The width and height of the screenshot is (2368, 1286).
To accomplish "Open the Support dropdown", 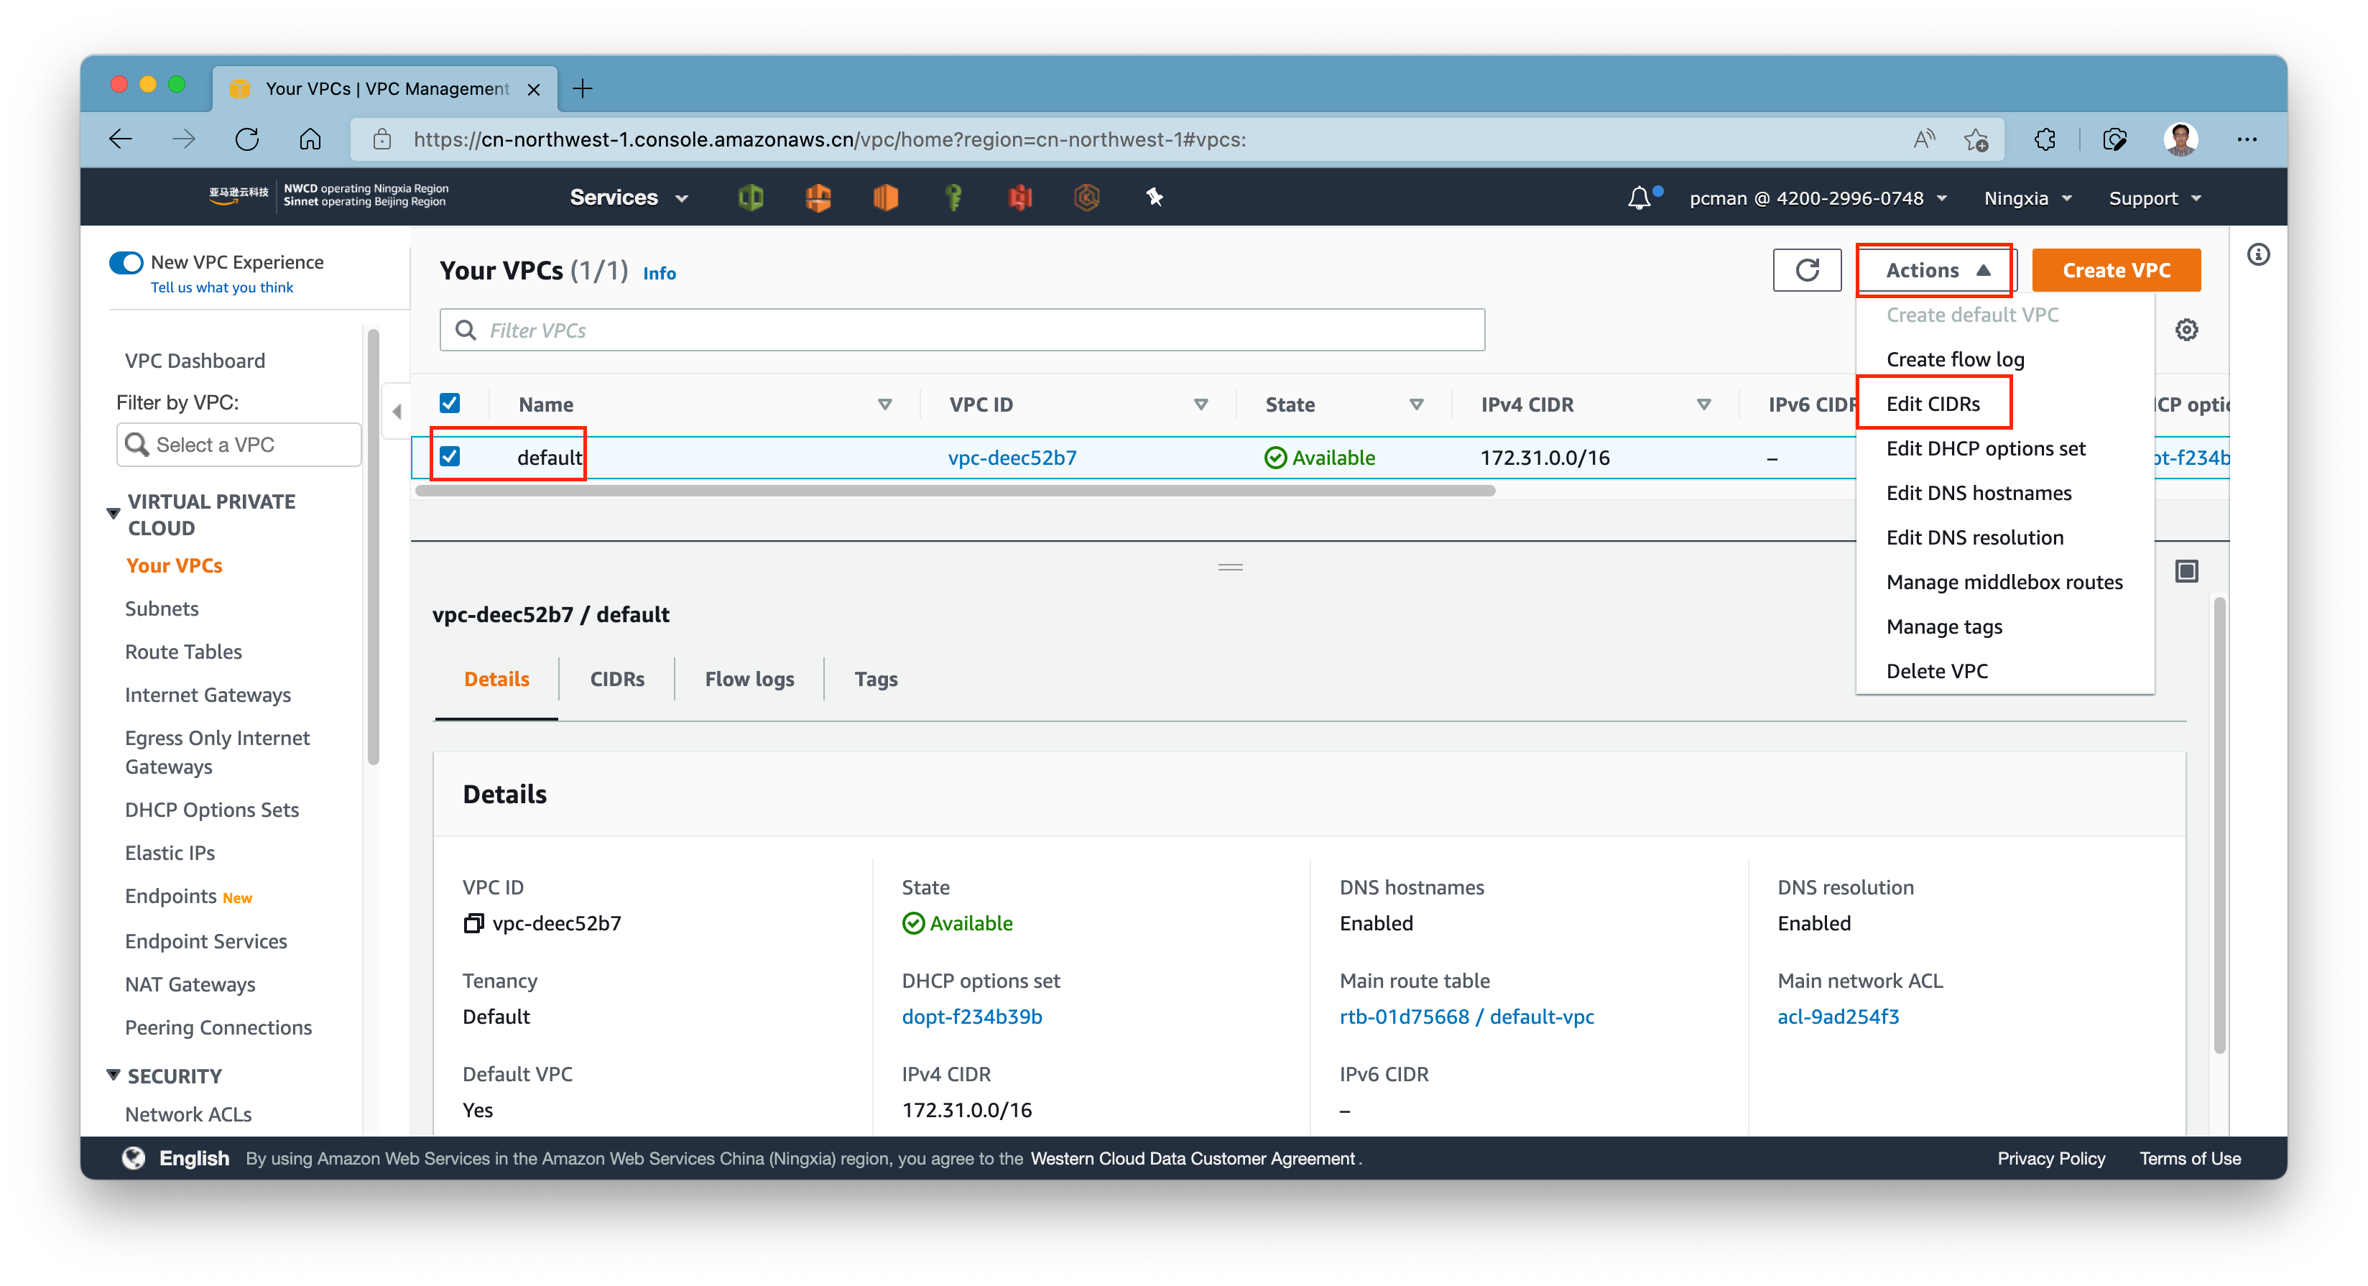I will click(x=2155, y=198).
